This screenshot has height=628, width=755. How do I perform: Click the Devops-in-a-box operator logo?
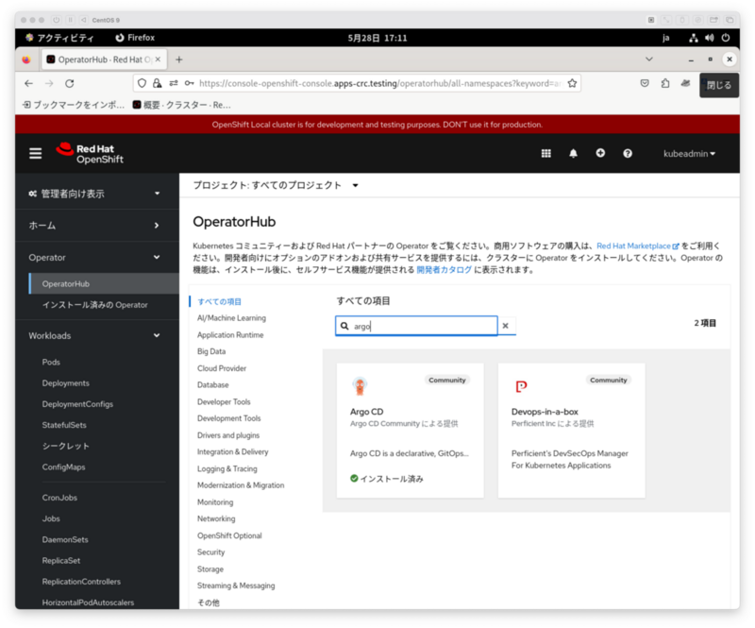tap(521, 386)
